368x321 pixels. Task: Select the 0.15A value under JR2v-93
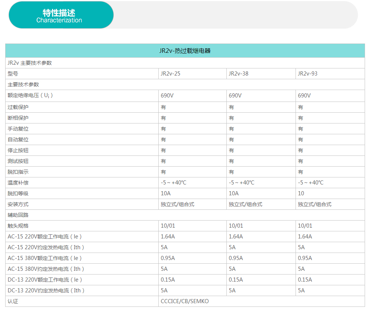(x=305, y=280)
